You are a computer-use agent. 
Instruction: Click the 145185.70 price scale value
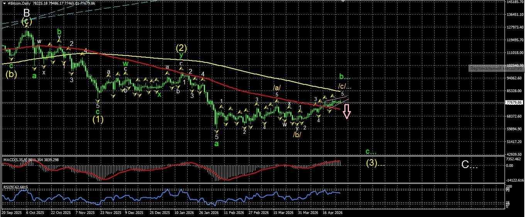tap(515, 2)
